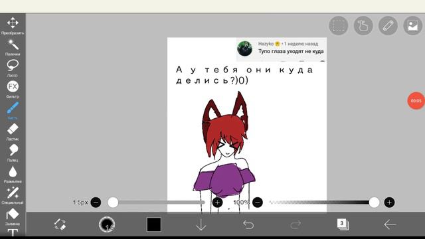Tap the down arrow to hide toolbar
The height and width of the screenshot is (239, 425).
coord(201,224)
